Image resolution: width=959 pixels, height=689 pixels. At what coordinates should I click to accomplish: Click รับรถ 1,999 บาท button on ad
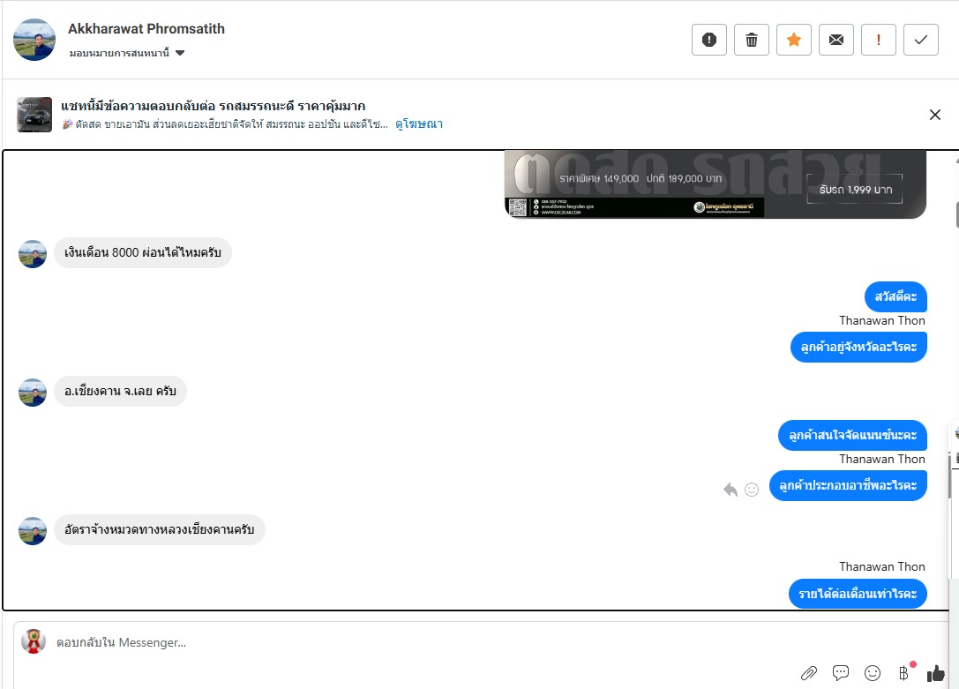tap(855, 189)
